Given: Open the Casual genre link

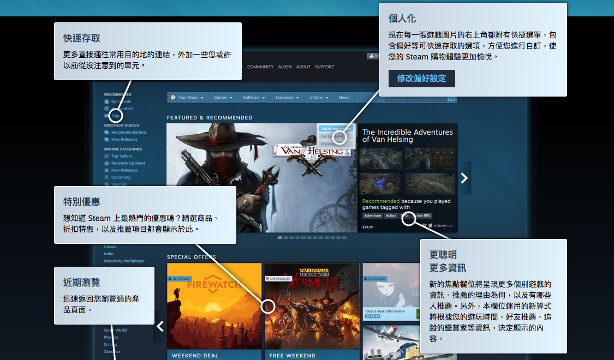Looking at the screenshot, I should pos(110,247).
